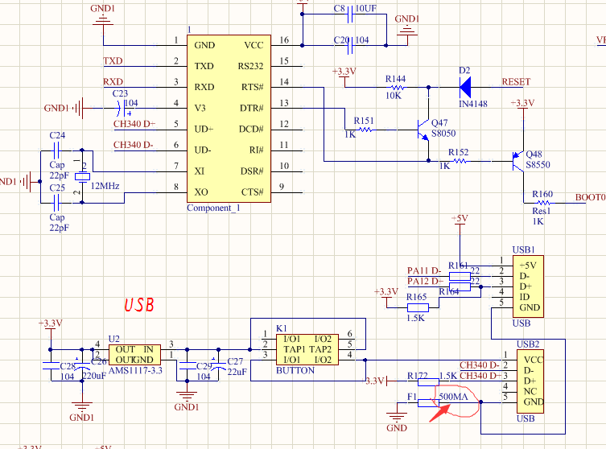Viewport: 606px width, 449px height.
Task: Click the 12MHz value text
Action: [105, 186]
